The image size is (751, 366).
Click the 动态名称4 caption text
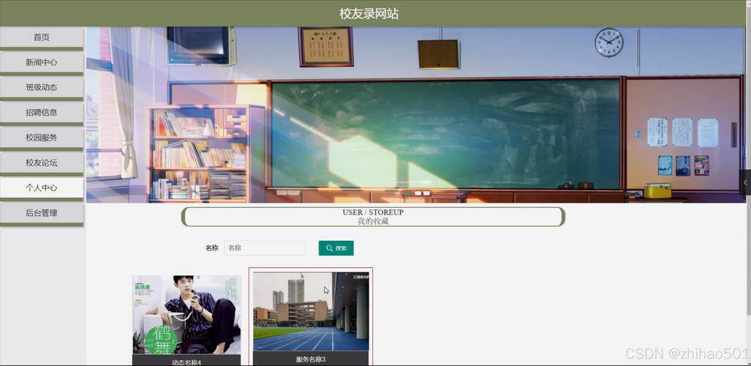[x=186, y=362]
